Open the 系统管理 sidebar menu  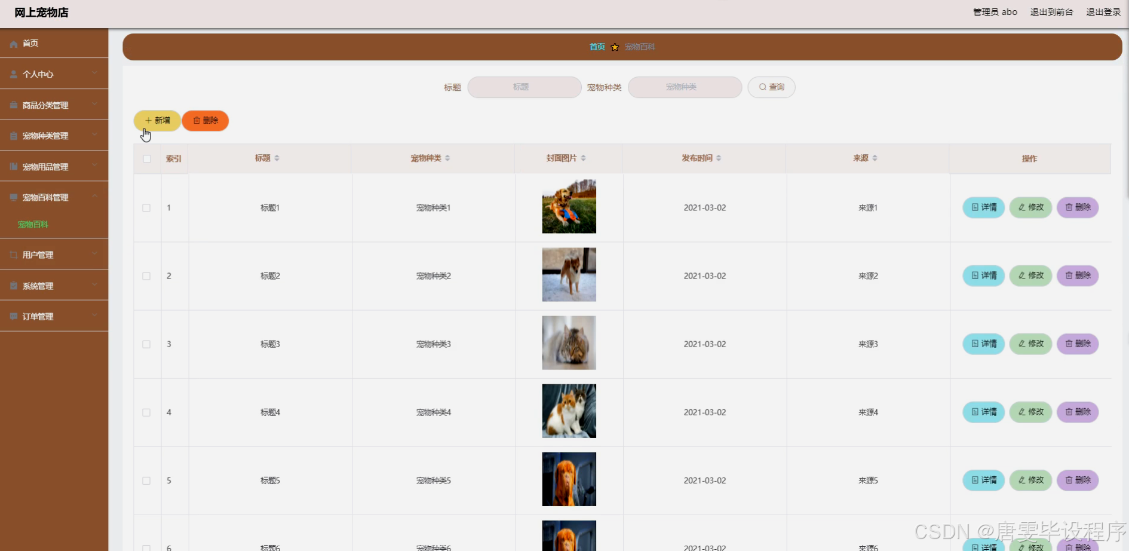[54, 286]
